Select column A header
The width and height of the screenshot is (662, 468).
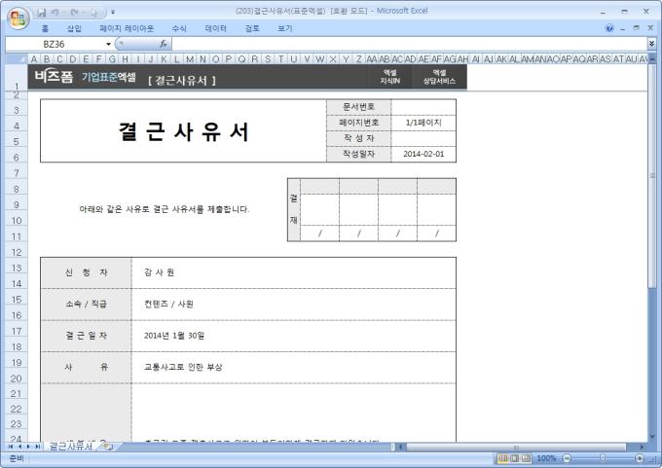coord(34,59)
